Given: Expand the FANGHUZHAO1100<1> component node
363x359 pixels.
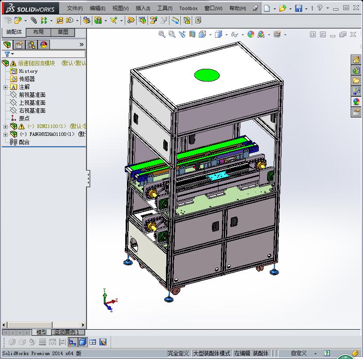Looking at the screenshot, I should [5, 135].
